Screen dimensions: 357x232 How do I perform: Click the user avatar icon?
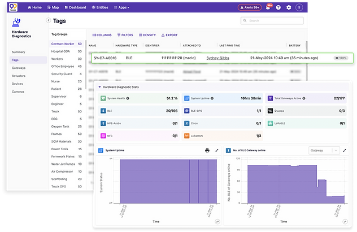point(299,7)
